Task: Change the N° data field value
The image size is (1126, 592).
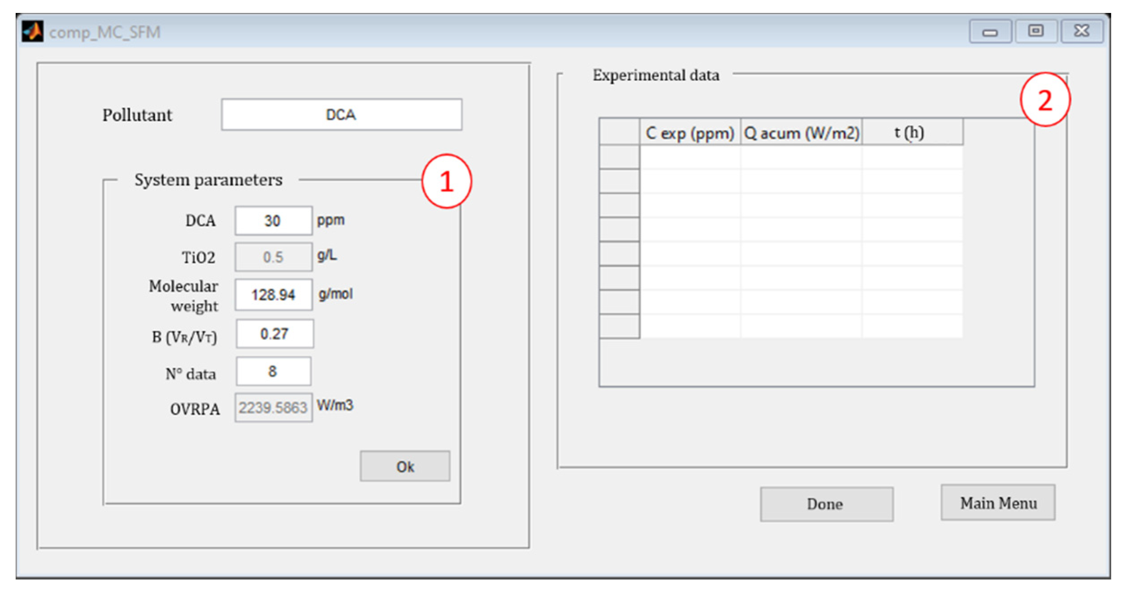Action: [x=273, y=371]
